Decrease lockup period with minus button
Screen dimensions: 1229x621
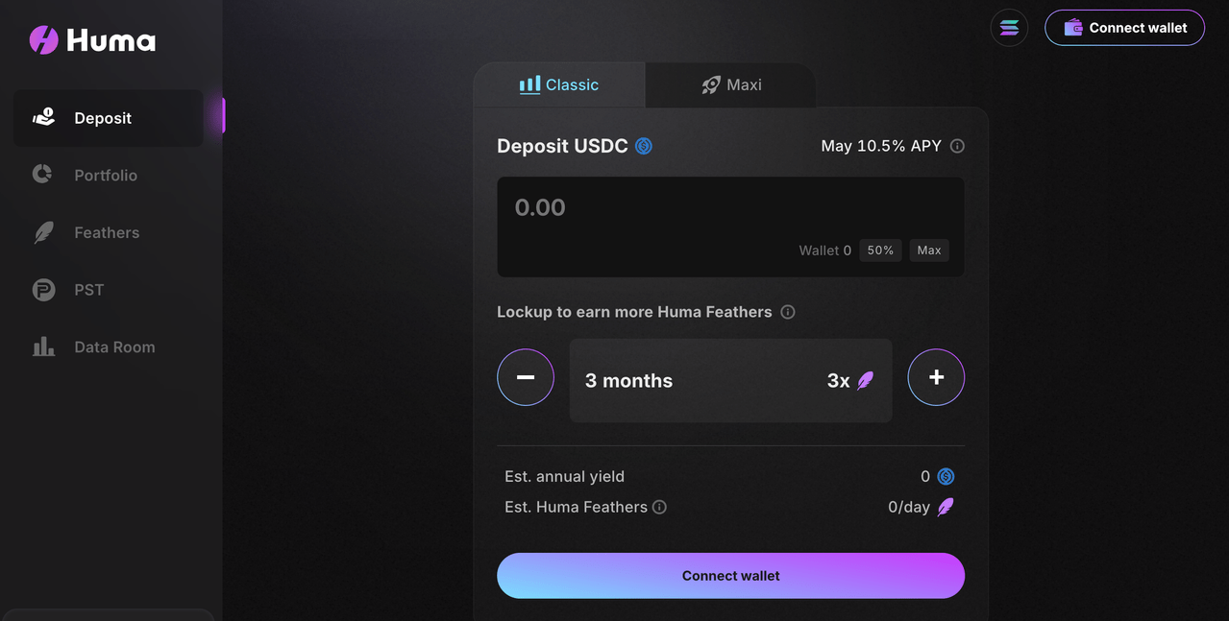tap(526, 377)
